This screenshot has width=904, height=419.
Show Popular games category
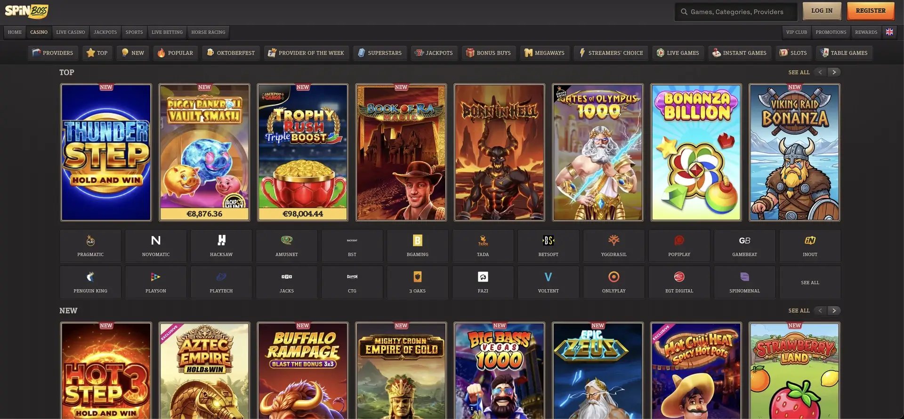pos(175,53)
